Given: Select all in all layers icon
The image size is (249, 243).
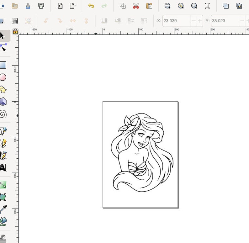Looking at the screenshot, I should click(15, 21).
